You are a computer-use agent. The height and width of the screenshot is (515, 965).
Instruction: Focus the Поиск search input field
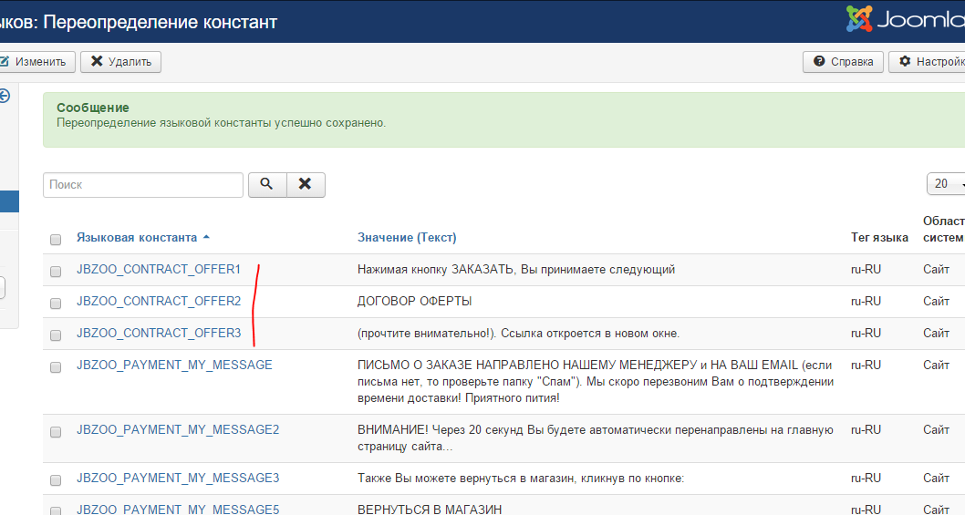tap(143, 184)
